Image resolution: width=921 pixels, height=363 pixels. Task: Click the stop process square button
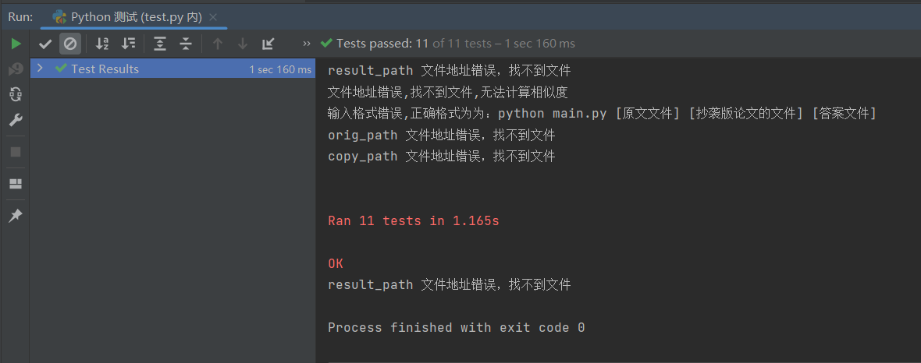[16, 152]
